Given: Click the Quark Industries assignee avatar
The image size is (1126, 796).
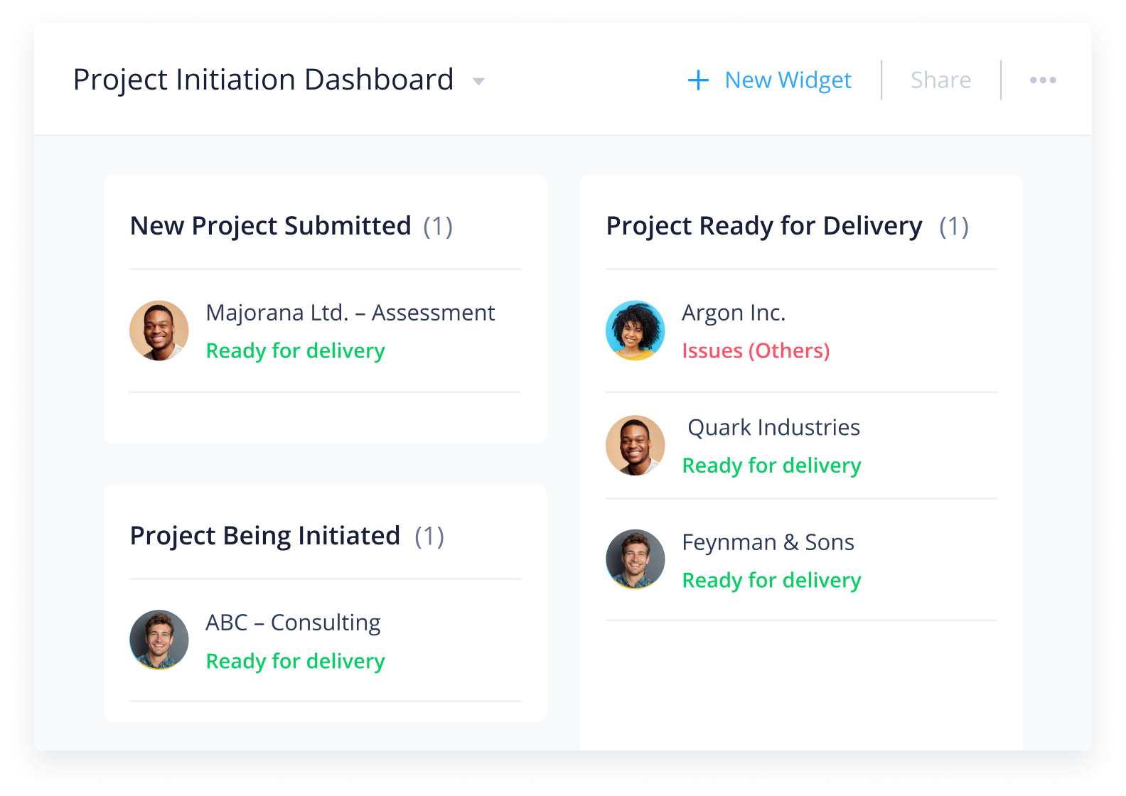Looking at the screenshot, I should pos(636,446).
